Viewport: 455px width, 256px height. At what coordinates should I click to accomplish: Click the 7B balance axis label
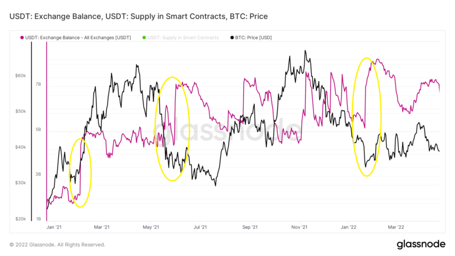click(39, 84)
